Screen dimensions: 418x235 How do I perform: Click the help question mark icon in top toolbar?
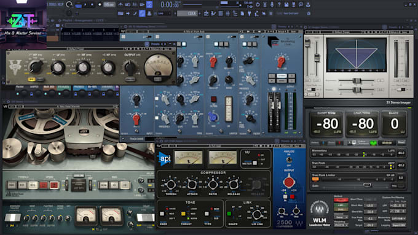click(279, 4)
